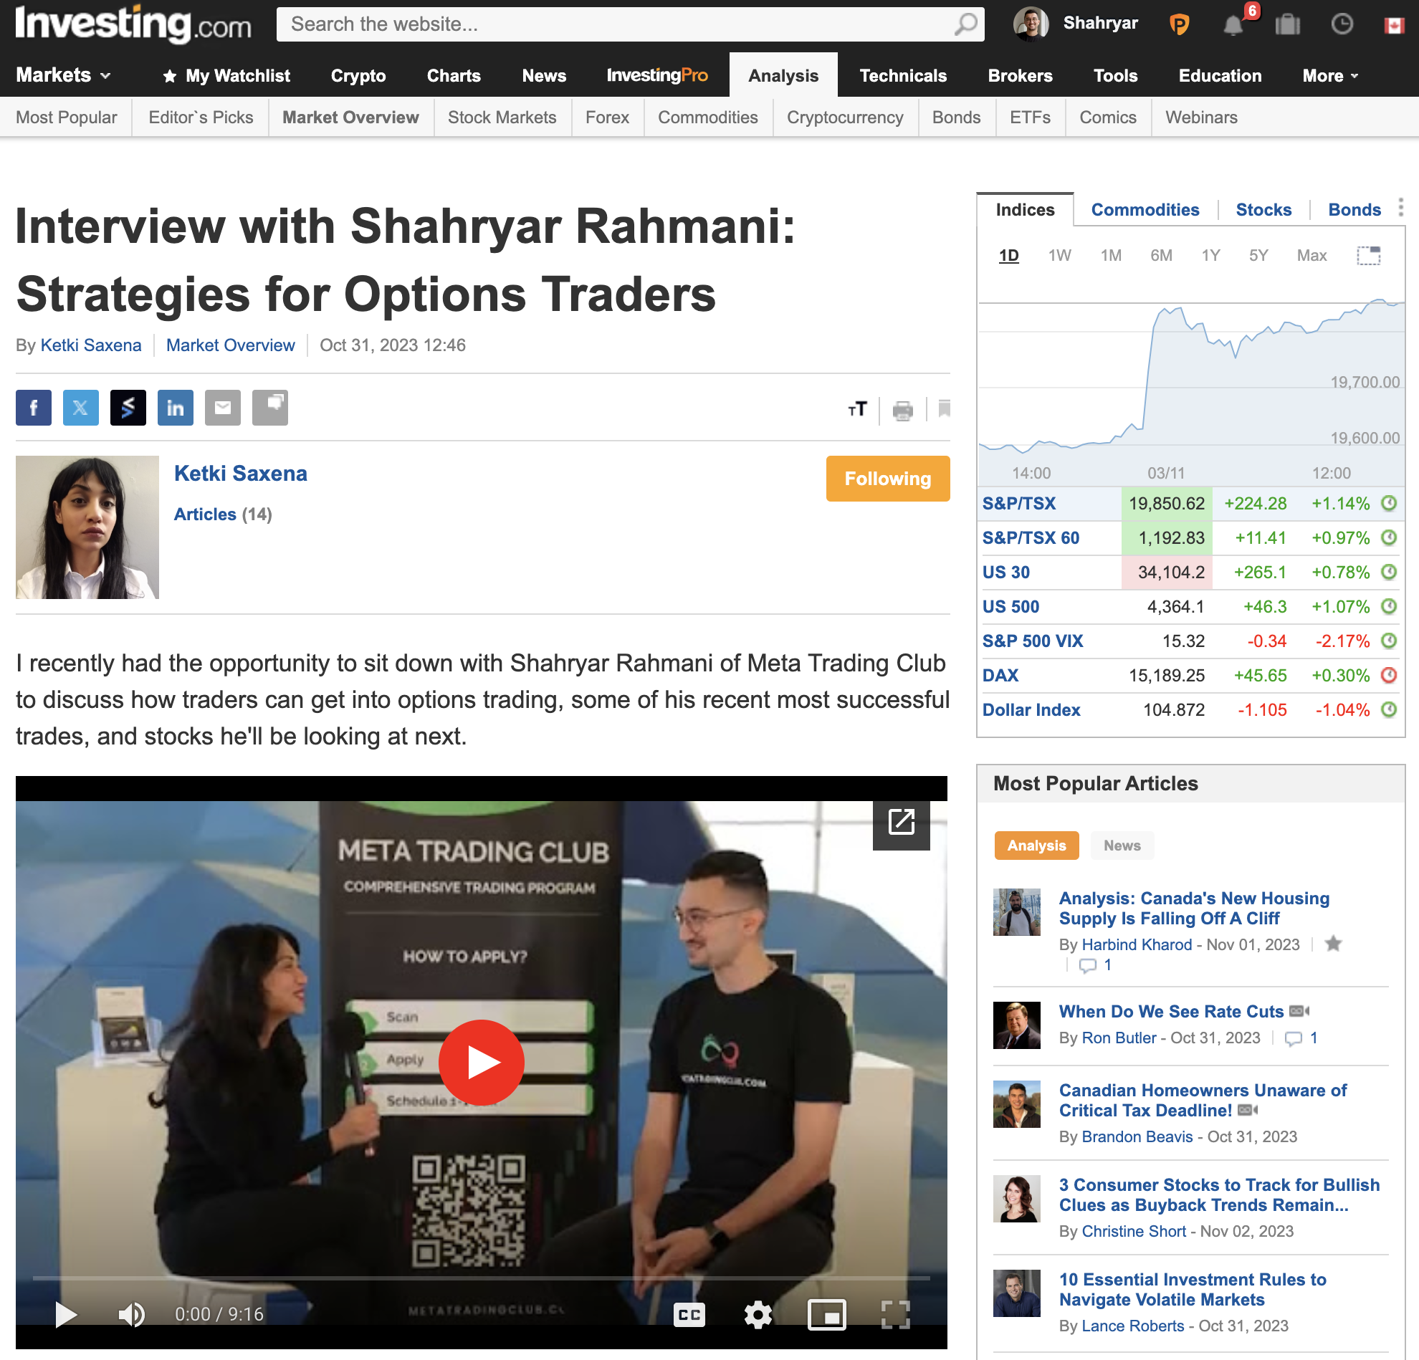The width and height of the screenshot is (1419, 1360).
Task: Open the Crypto menu item
Action: pos(358,75)
